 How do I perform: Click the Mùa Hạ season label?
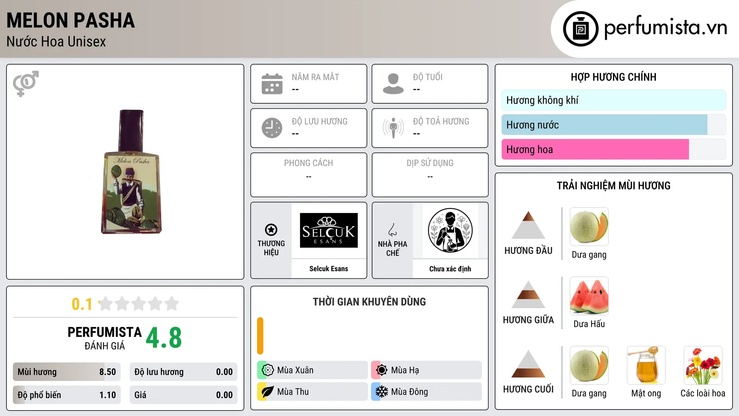click(405, 370)
